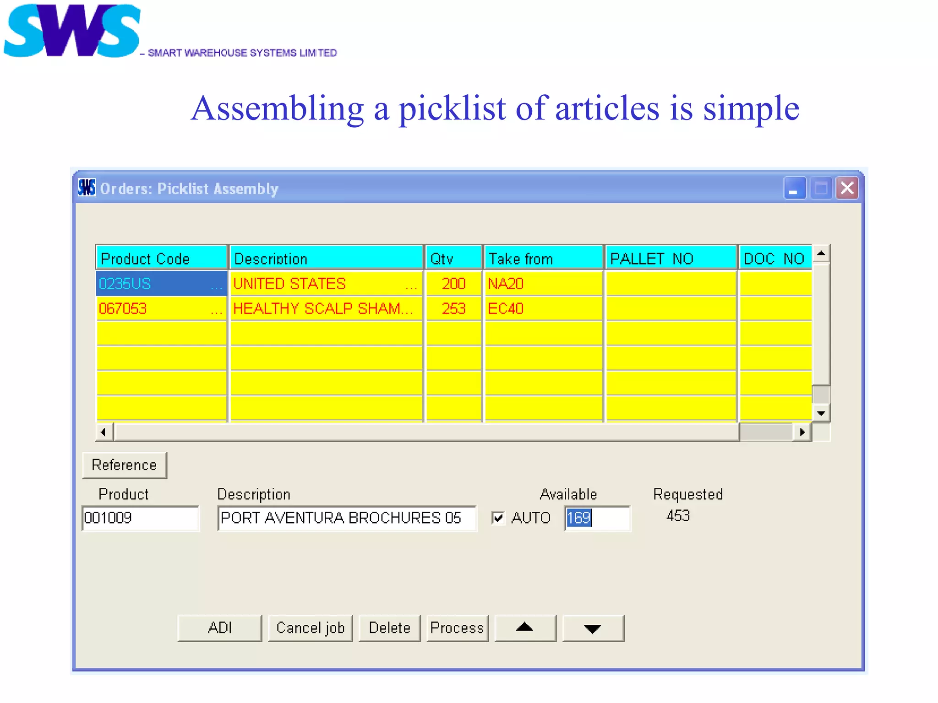Screen dimensions: 938x703
Task: Click the HEALTHY SCALP SHAM... description cell
Action: tap(326, 308)
